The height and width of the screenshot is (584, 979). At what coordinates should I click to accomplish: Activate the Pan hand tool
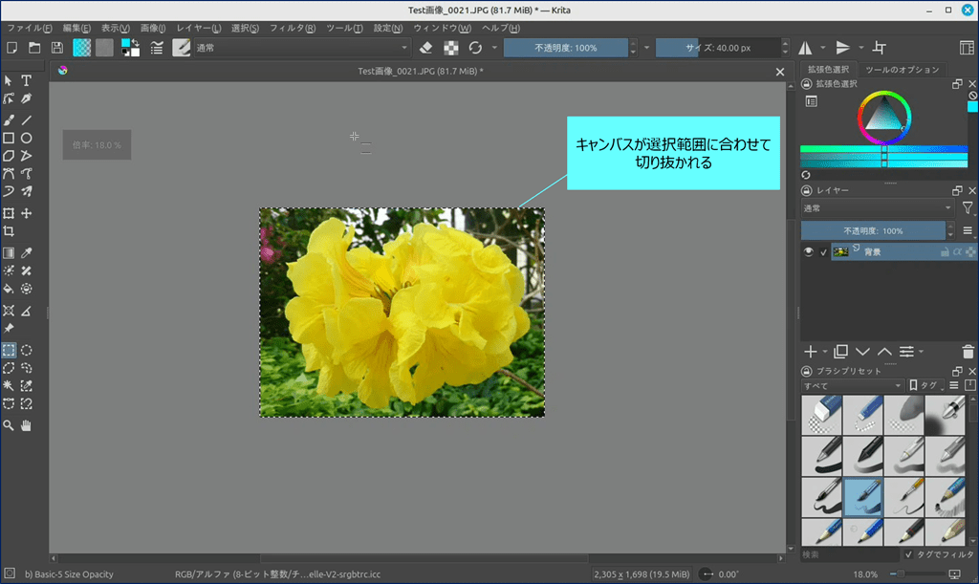click(27, 424)
